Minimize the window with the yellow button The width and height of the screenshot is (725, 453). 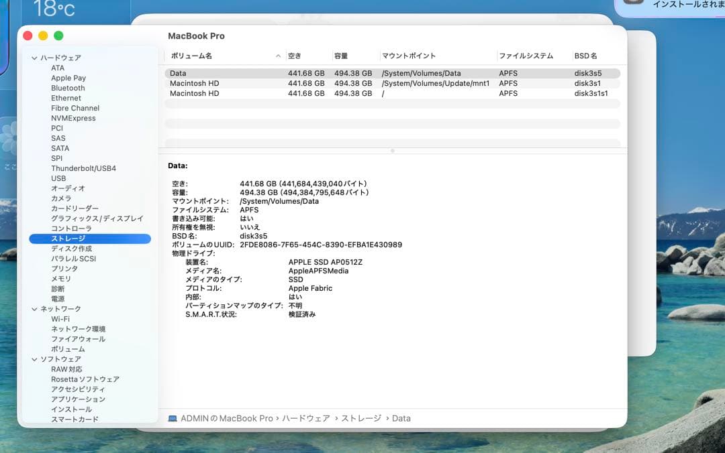(x=43, y=36)
